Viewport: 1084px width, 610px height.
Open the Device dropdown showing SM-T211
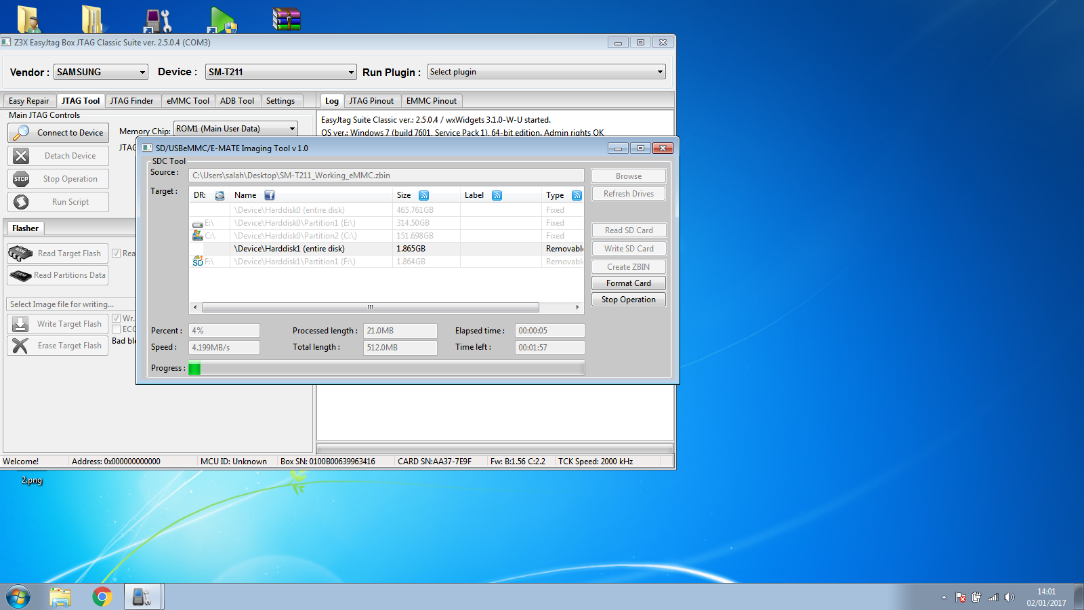pyautogui.click(x=281, y=72)
